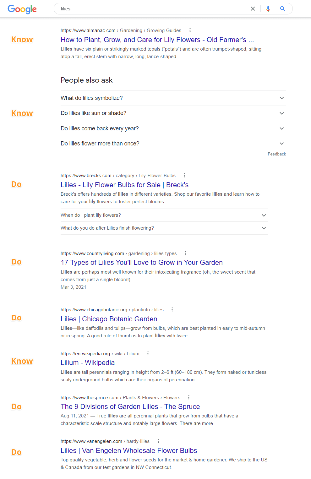Clear the search box with X icon
Viewport: 311px width, 479px height.
pyautogui.click(x=253, y=9)
